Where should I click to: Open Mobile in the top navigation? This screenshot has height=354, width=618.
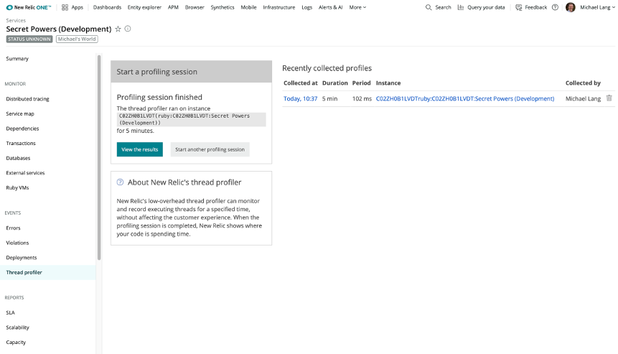[x=248, y=7]
